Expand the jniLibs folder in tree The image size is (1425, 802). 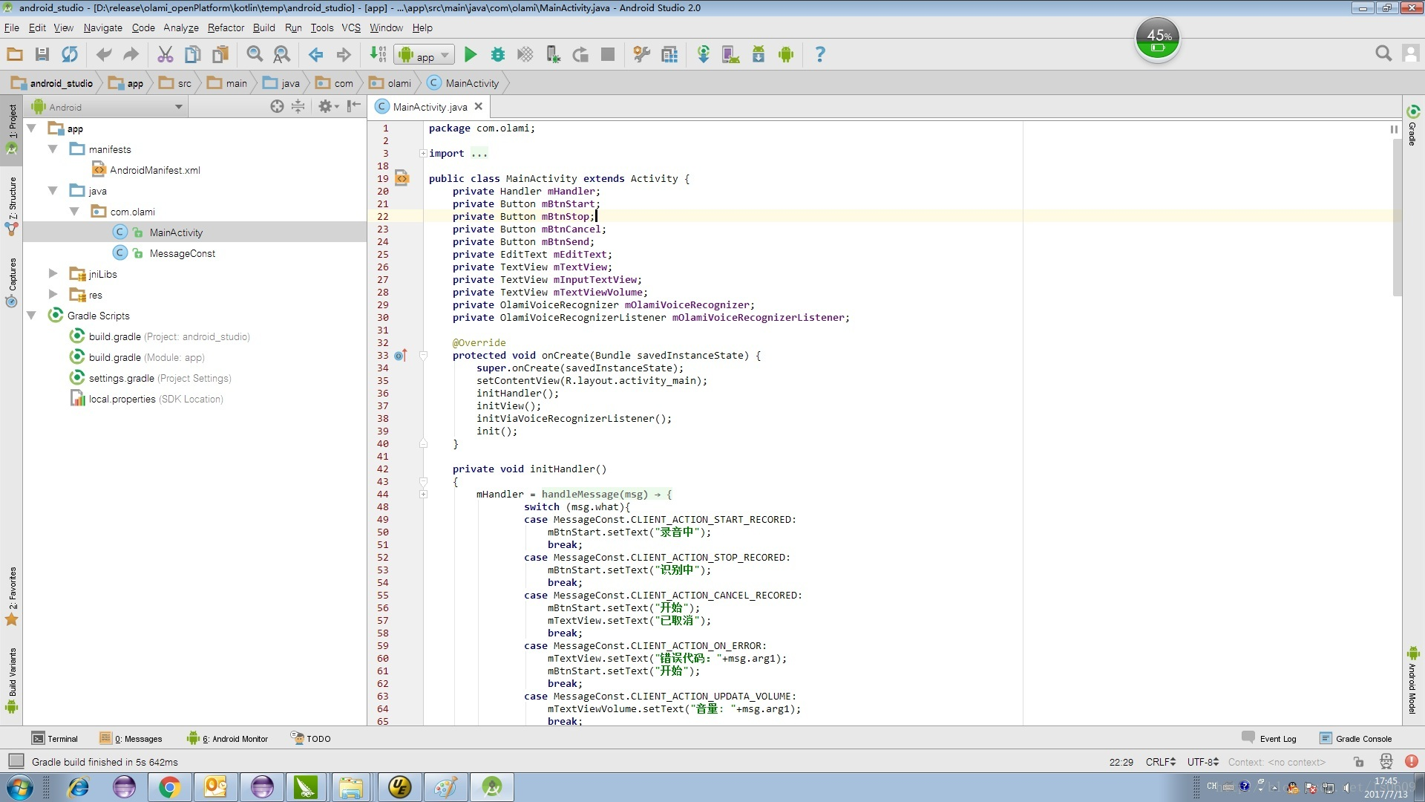tap(53, 273)
